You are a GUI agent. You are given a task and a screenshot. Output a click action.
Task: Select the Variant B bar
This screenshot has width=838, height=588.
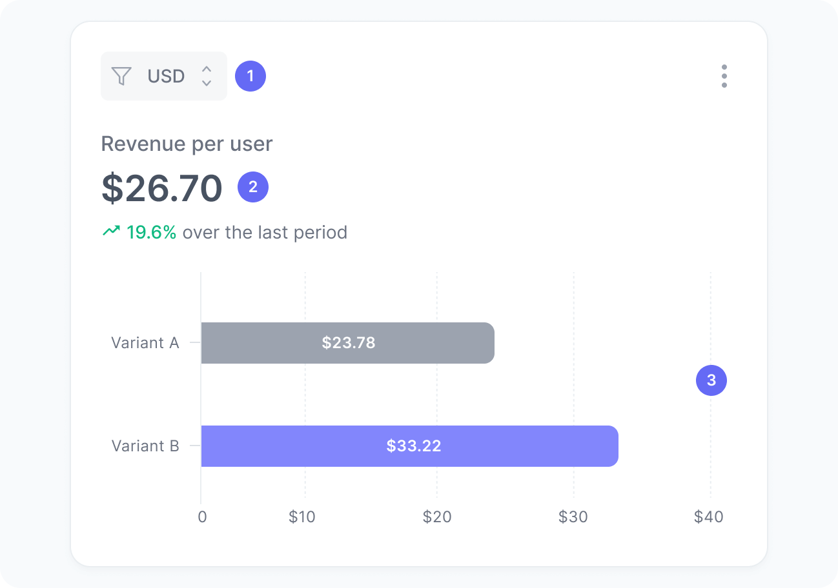point(410,446)
